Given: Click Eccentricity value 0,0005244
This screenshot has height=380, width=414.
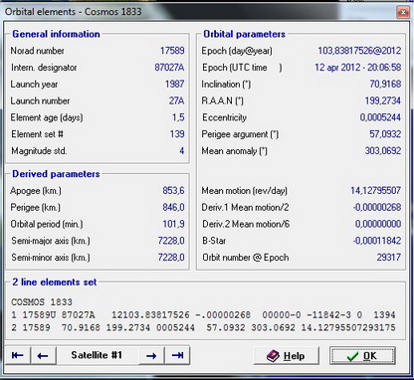Looking at the screenshot, I should click(380, 117).
